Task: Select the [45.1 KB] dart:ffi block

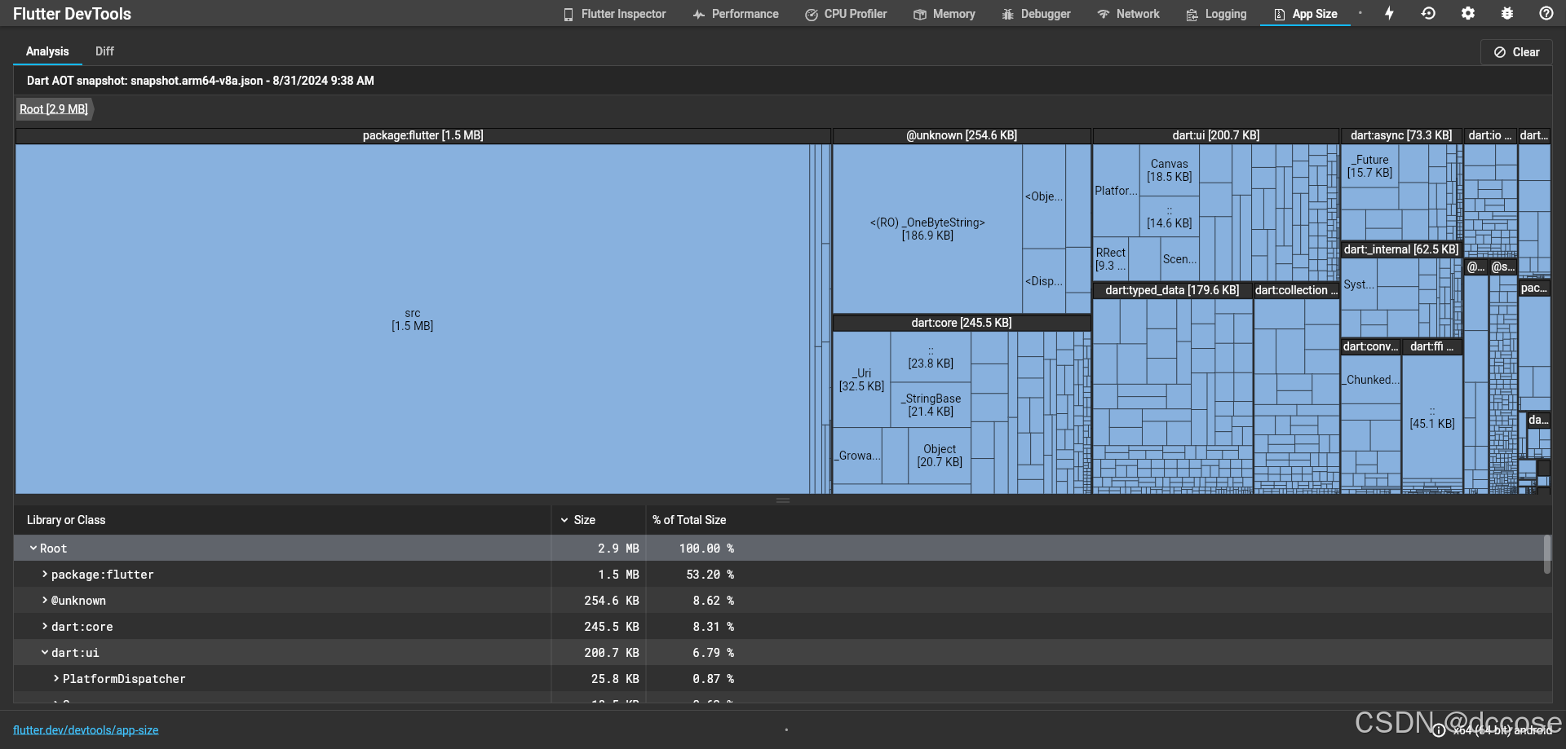Action: point(1431,417)
